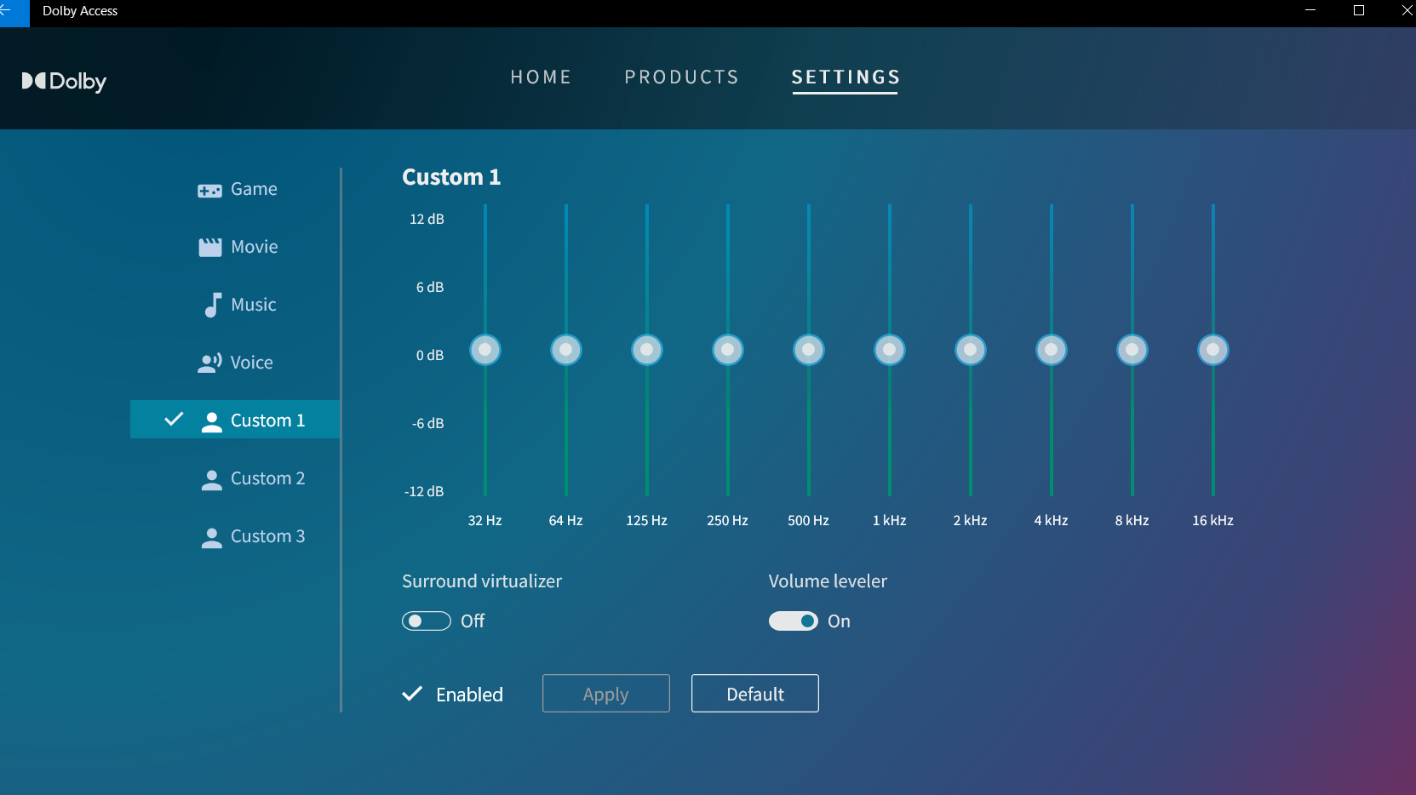Click the -6 dB scale label
The width and height of the screenshot is (1416, 795).
tap(428, 423)
